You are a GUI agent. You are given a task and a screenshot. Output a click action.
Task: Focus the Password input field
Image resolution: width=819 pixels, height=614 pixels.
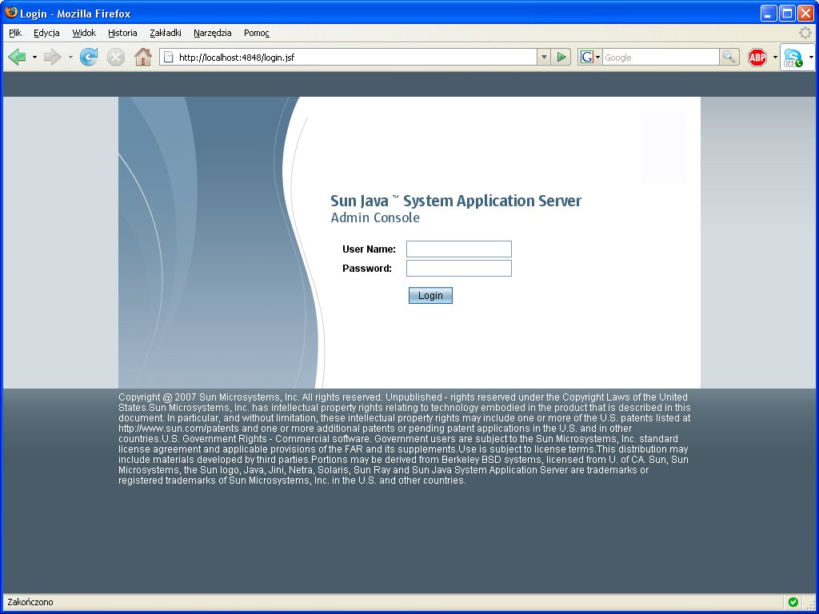click(x=459, y=269)
